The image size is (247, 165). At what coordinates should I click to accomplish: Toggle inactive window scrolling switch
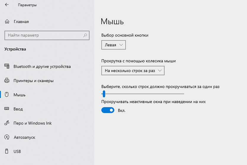tap(108, 110)
